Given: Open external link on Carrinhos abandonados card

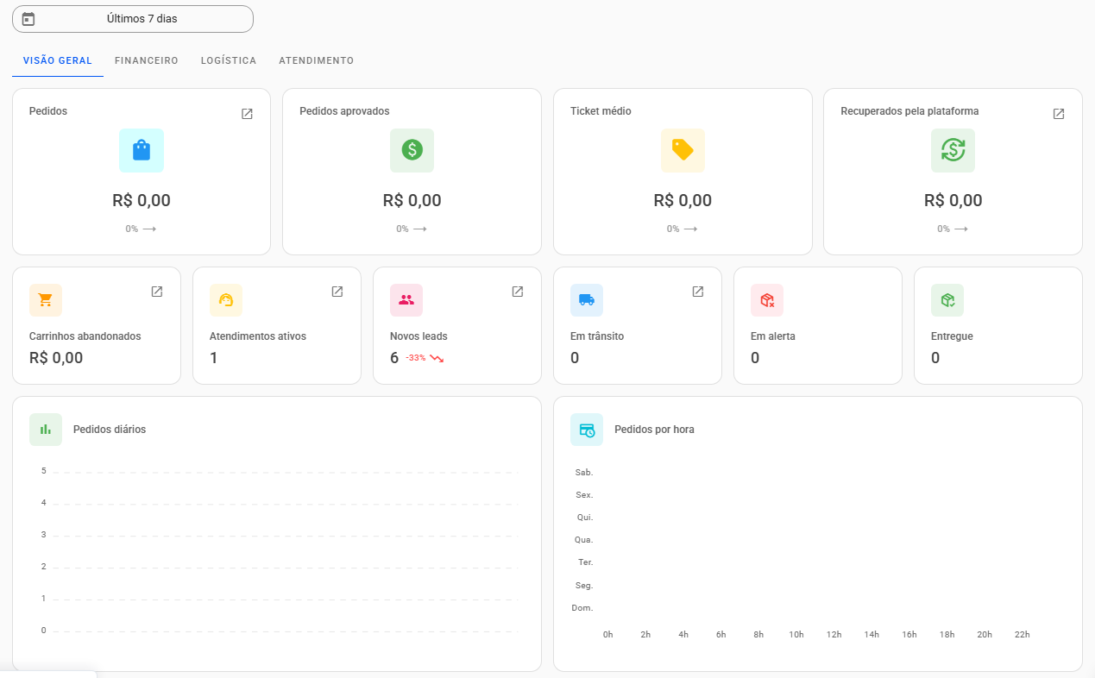Looking at the screenshot, I should point(157,292).
